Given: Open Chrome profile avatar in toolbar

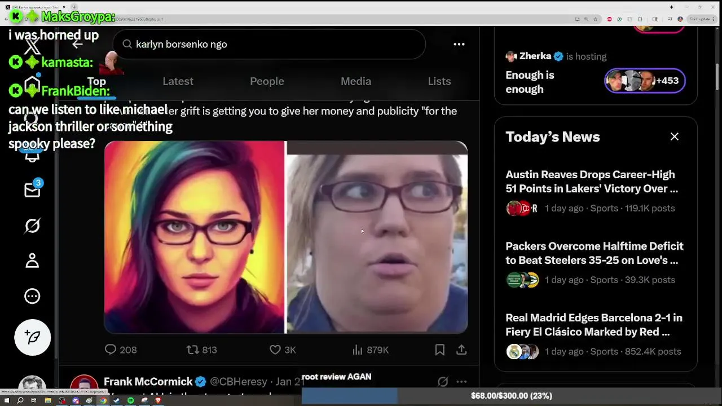Looking at the screenshot, I should point(680,19).
